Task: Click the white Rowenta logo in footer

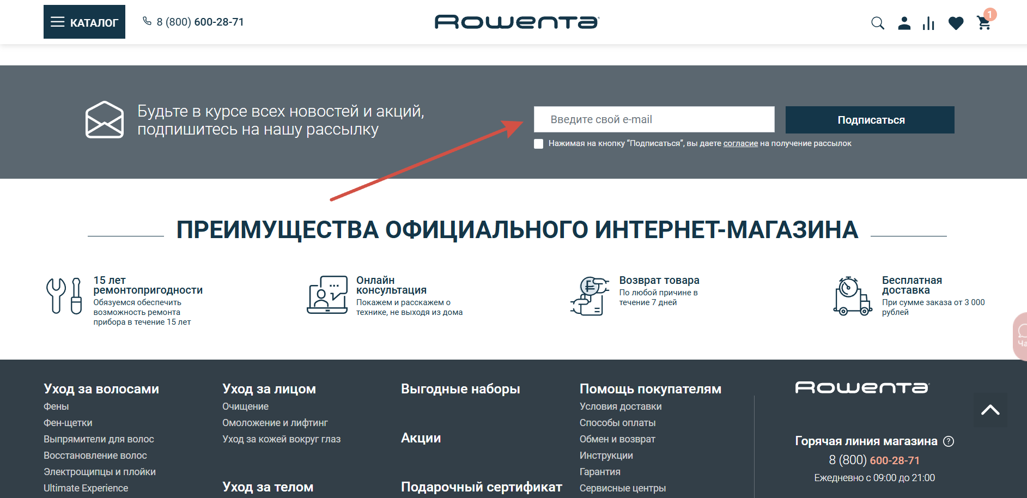Action: [862, 387]
